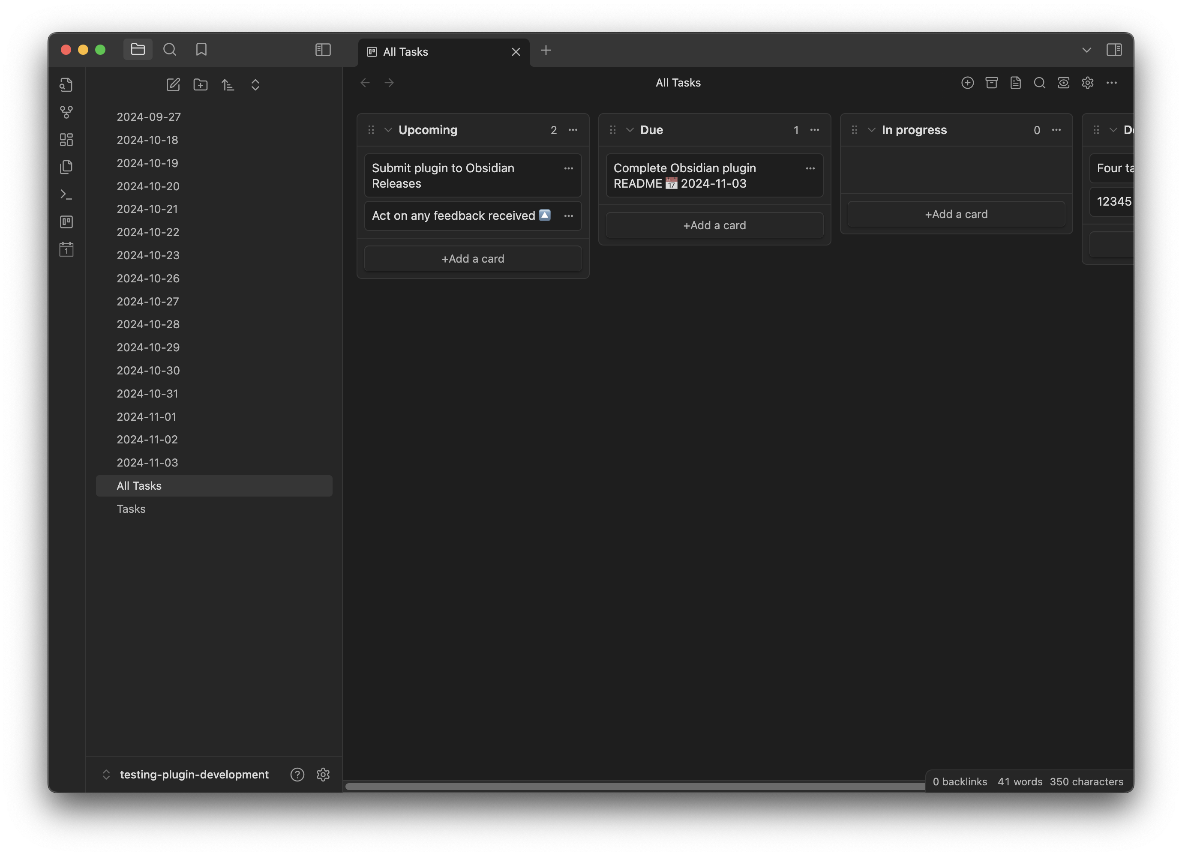Image resolution: width=1182 pixels, height=856 pixels.
Task: Open the board settings gear icon
Action: point(1088,83)
